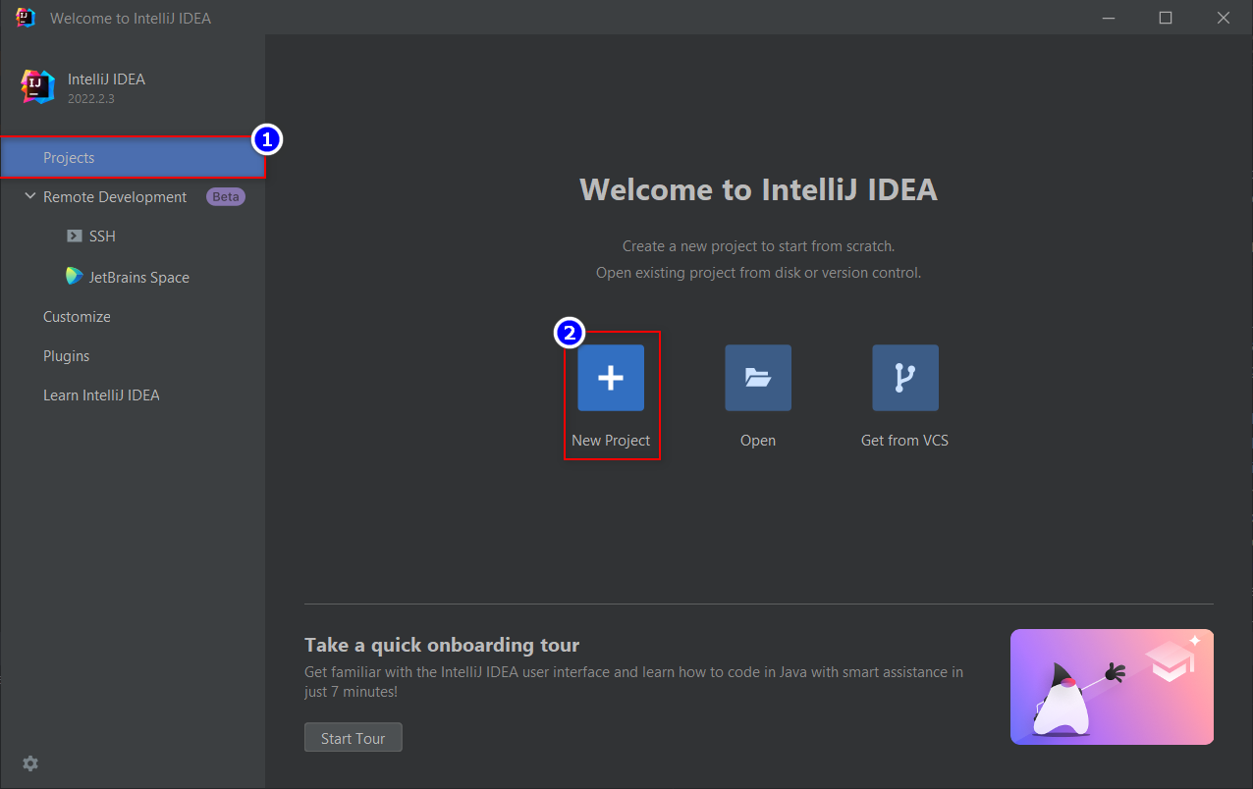Collapse the Remote Development section
The width and height of the screenshot is (1253, 789).
(30, 197)
